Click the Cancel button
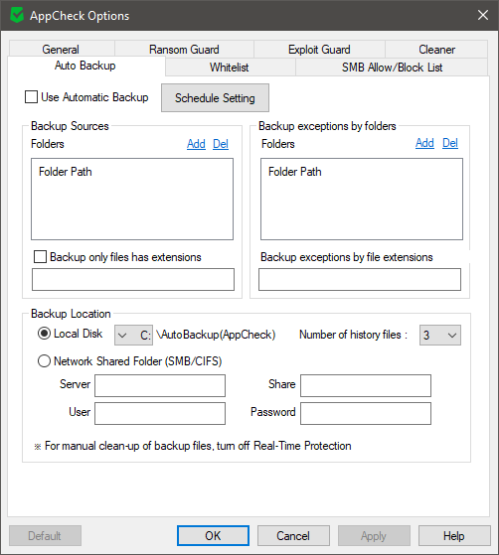The width and height of the screenshot is (499, 555). [293, 535]
